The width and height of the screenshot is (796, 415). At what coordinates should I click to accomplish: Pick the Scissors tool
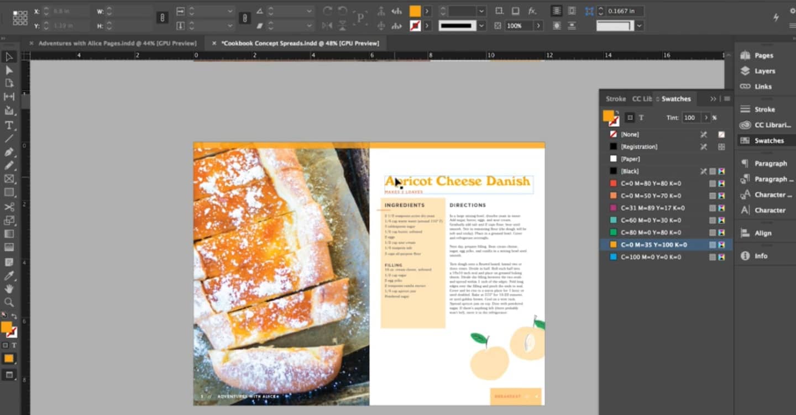[x=9, y=207]
